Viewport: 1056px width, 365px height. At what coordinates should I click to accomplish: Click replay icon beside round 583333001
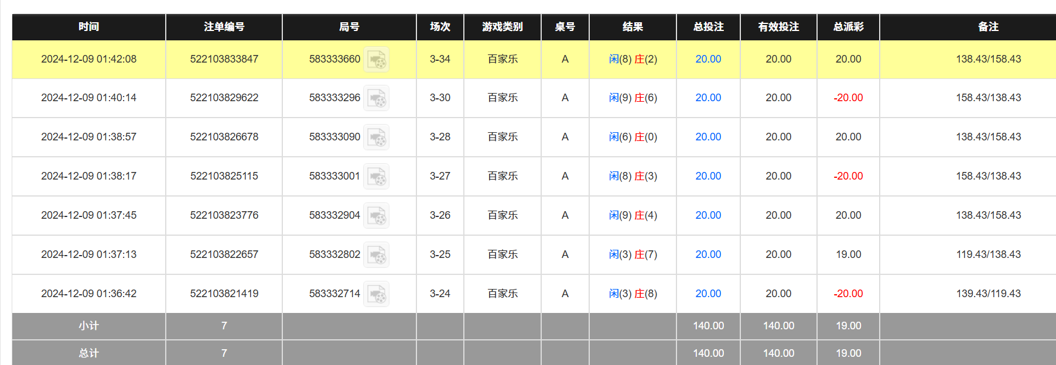coord(376,177)
